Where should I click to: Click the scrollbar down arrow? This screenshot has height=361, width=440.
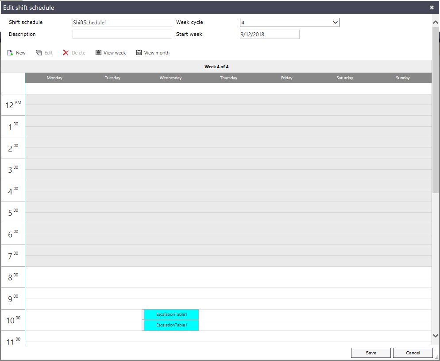point(436,335)
